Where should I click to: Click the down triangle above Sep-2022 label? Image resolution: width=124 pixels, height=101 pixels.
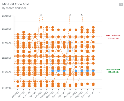[35, 89]
